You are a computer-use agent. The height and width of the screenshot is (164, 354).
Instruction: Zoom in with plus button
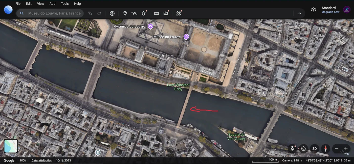[346, 149]
